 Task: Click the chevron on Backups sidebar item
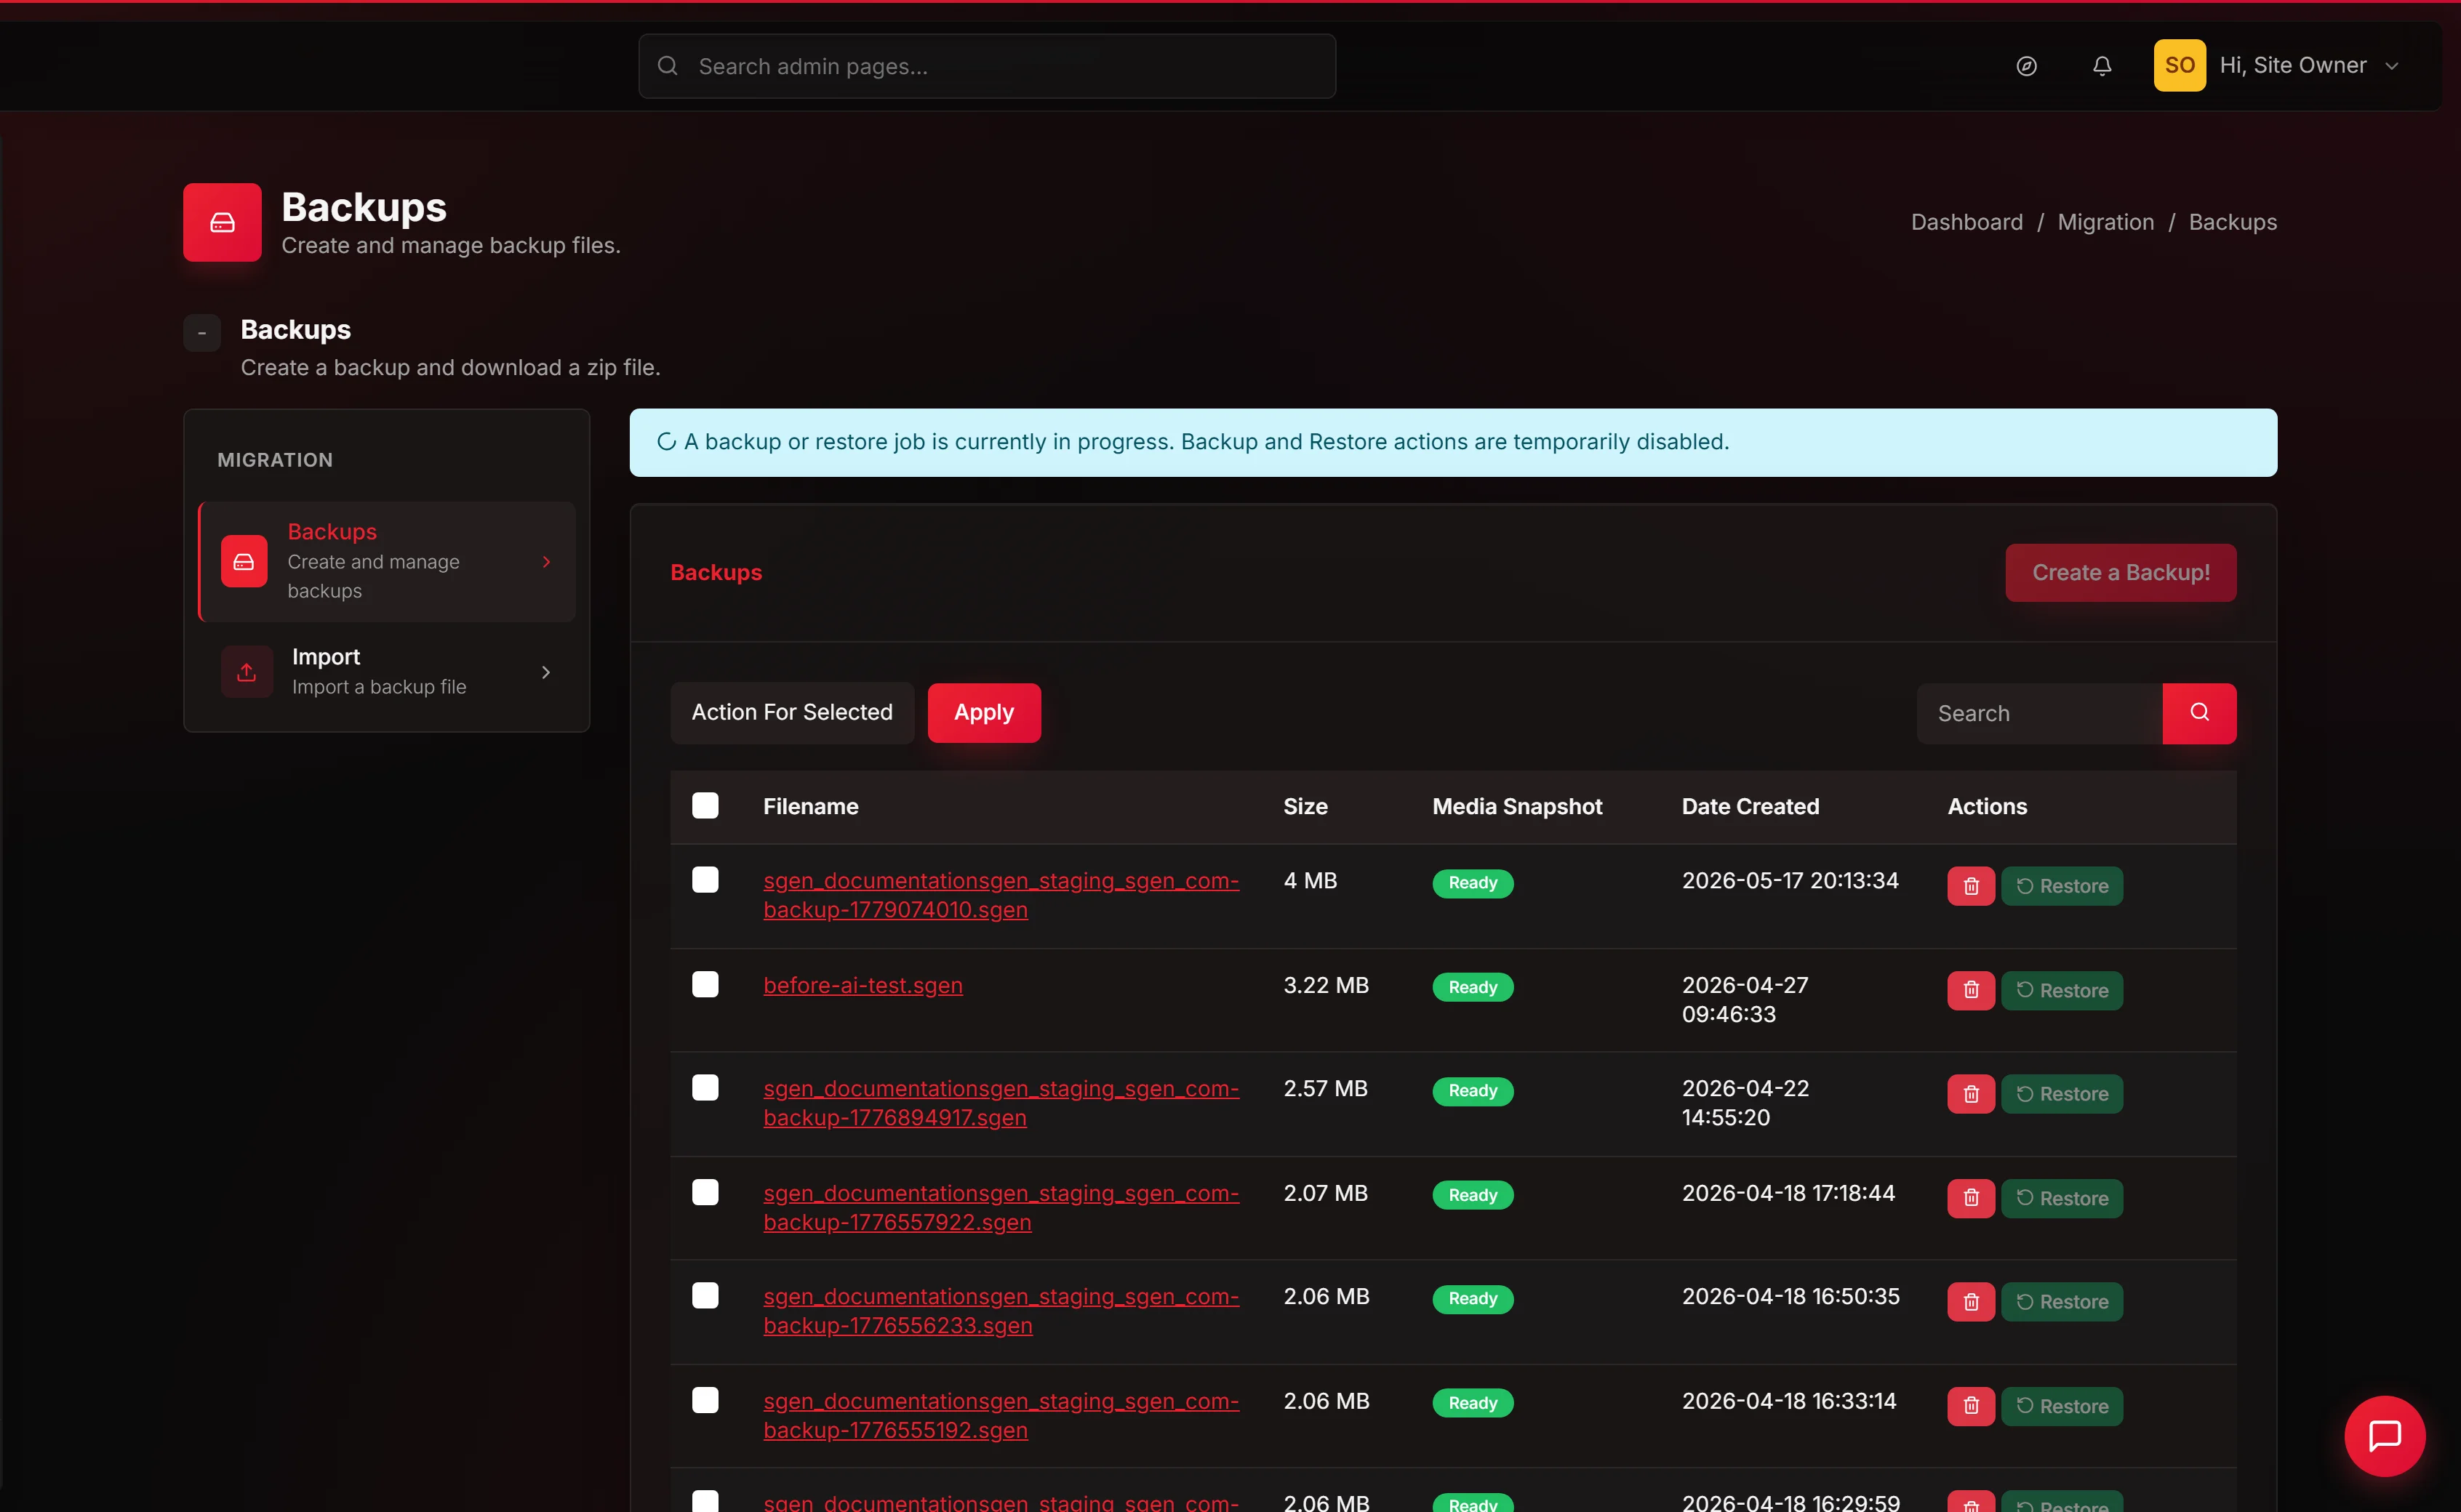coord(546,562)
